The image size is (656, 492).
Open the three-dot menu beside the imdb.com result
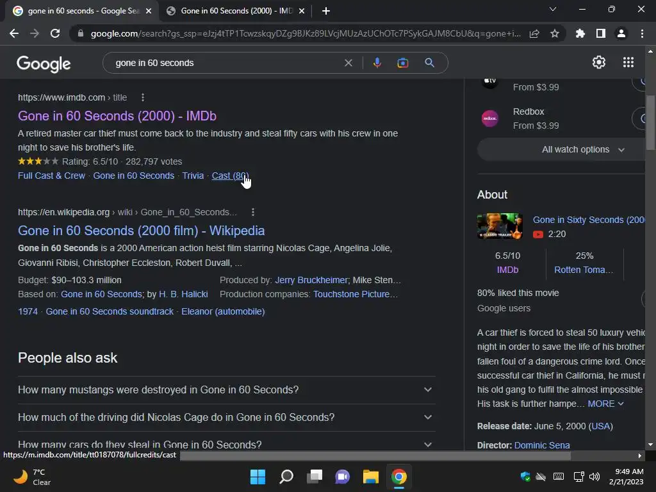[143, 97]
